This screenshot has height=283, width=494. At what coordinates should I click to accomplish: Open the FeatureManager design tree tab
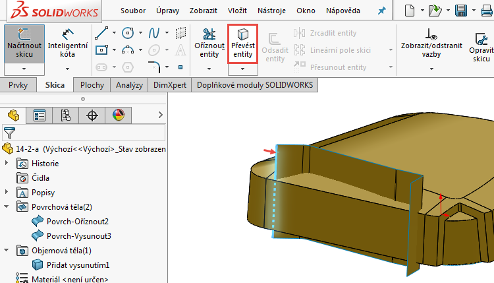pyautogui.click(x=14, y=115)
